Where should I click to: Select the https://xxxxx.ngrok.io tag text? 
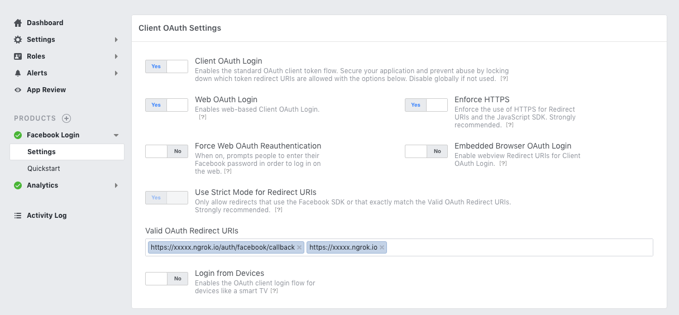point(343,247)
